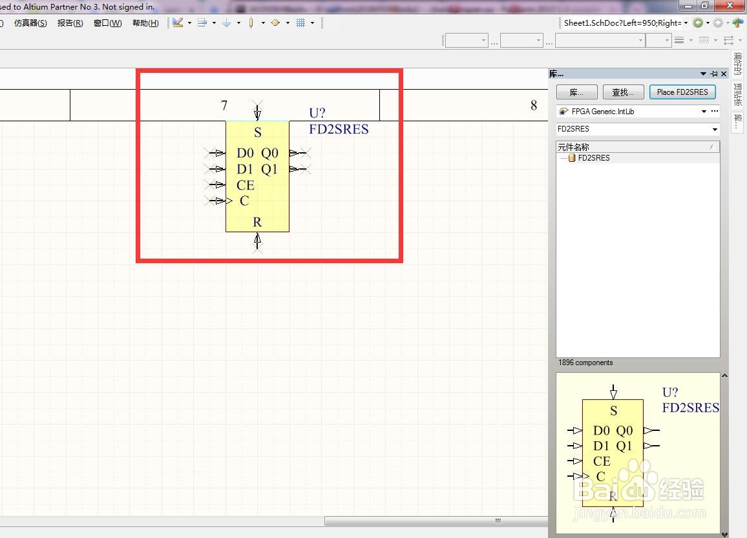Select the power ground source icon

(x=227, y=23)
